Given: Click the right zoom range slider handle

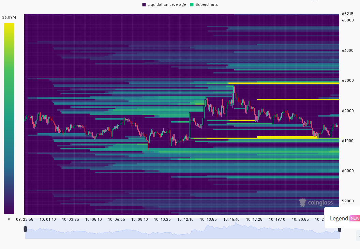Looking at the screenshot, I should click(x=340, y=230).
